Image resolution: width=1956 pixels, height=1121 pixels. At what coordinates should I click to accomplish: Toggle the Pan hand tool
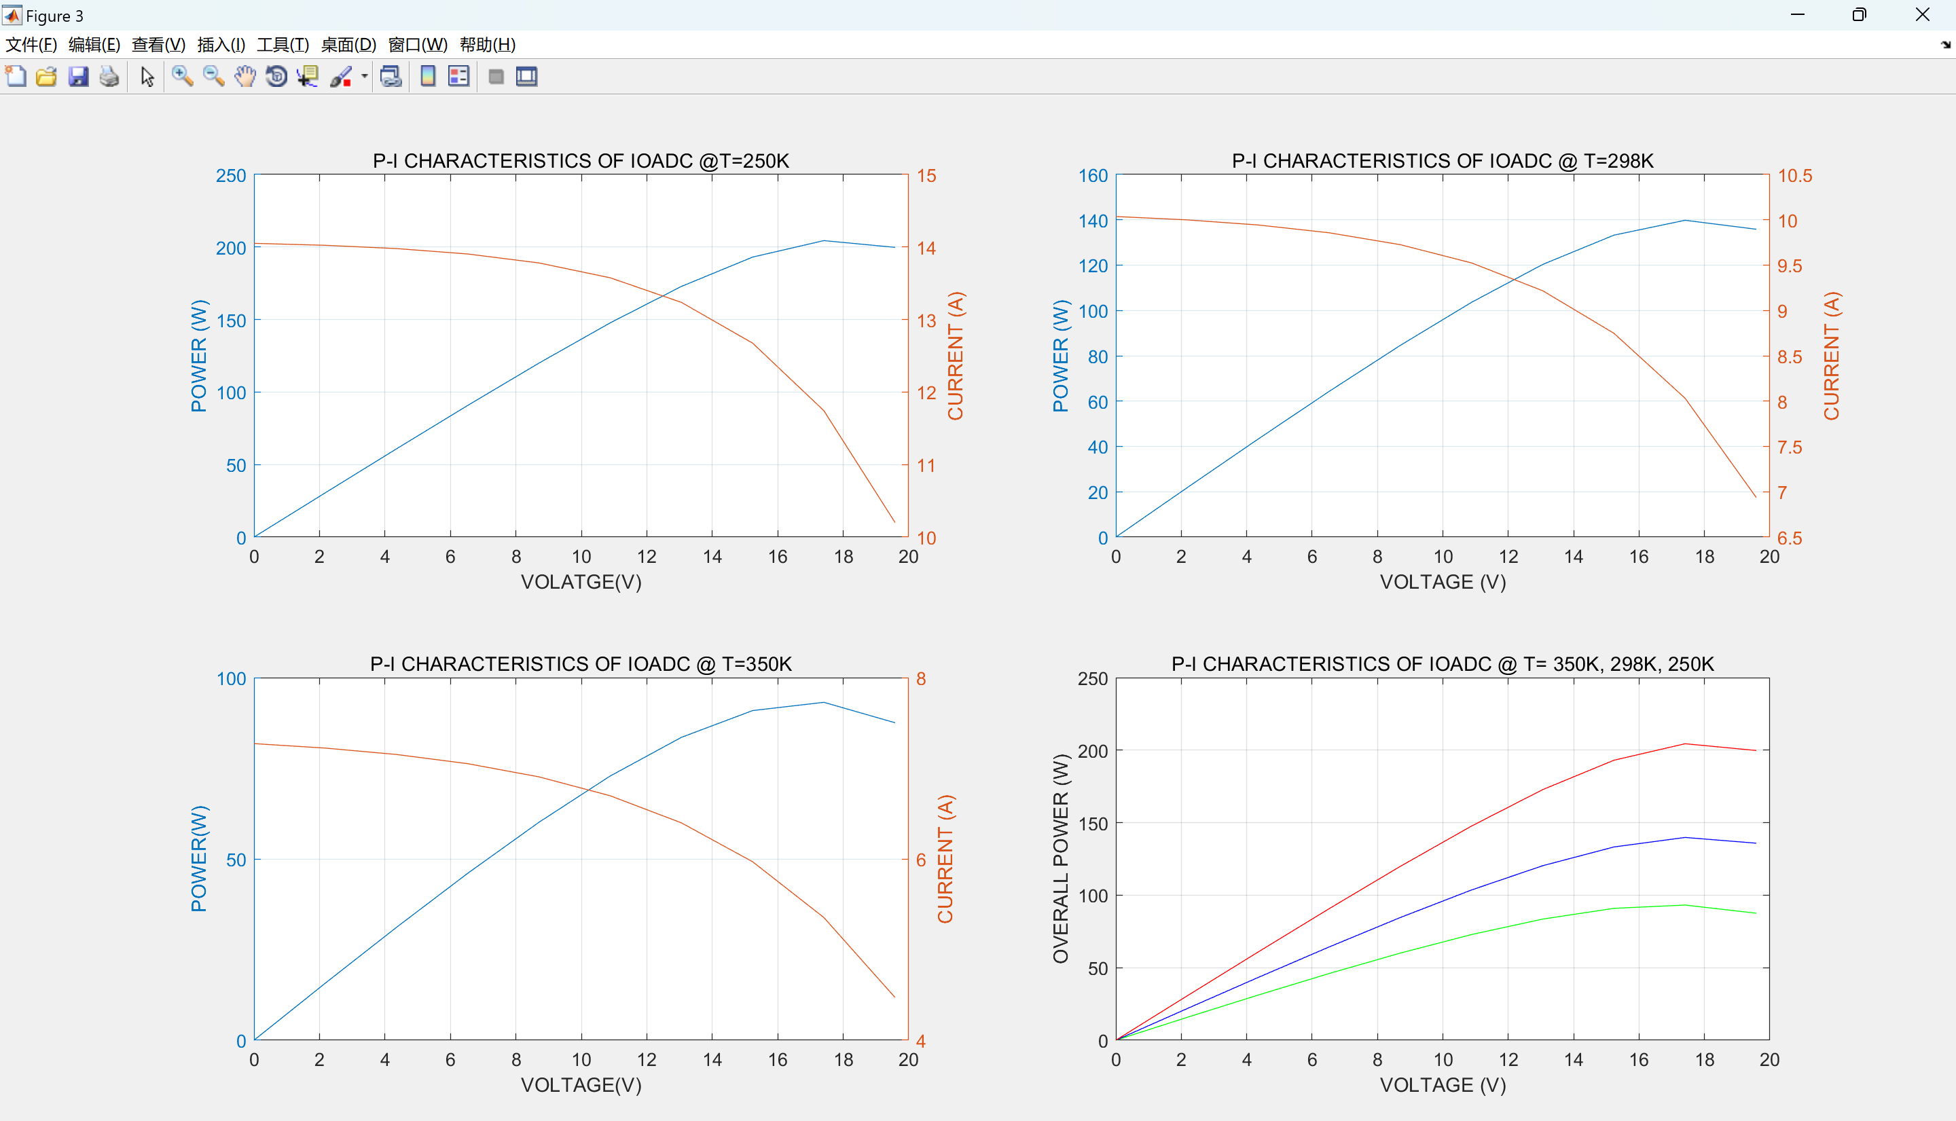tap(245, 76)
